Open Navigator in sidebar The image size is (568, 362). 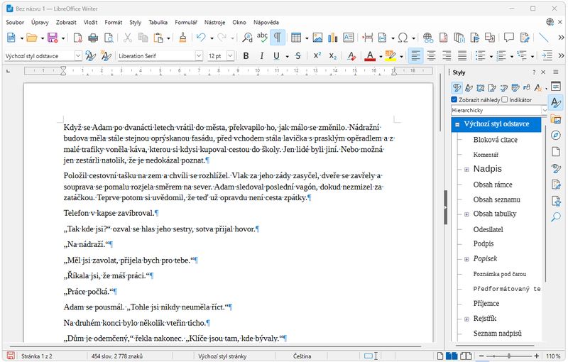tap(556, 135)
